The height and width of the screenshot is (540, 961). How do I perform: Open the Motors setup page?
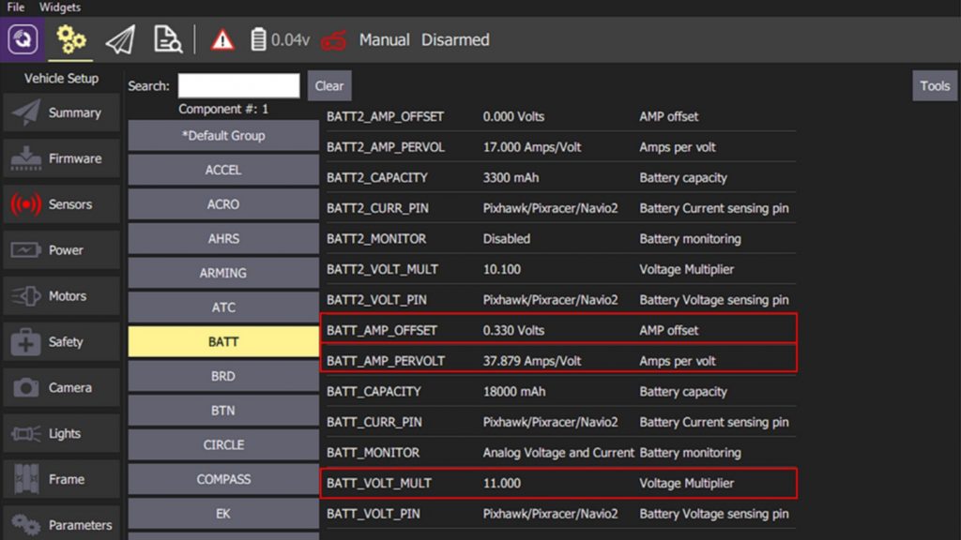(x=61, y=295)
